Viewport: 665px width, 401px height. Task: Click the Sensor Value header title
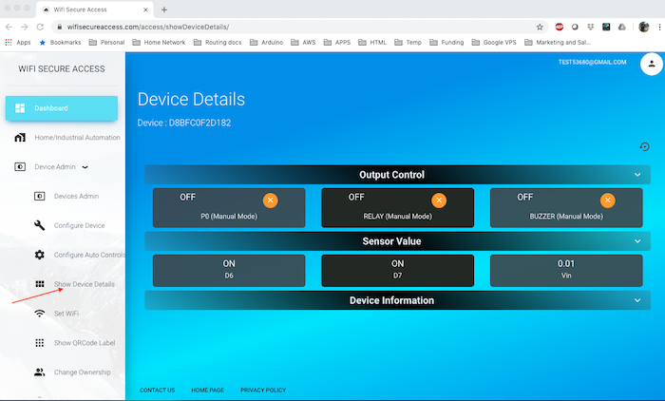(x=391, y=241)
